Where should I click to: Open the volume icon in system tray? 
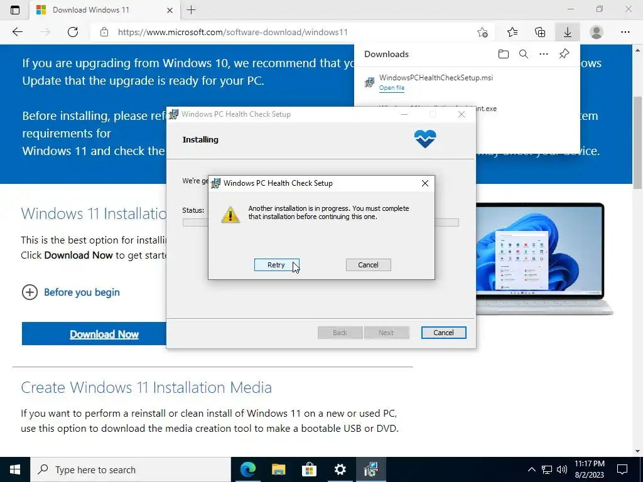click(562, 469)
